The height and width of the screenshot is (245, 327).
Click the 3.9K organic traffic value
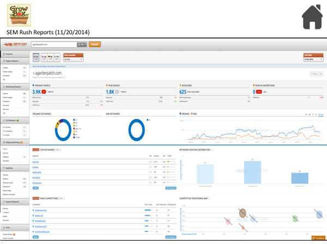click(37, 92)
